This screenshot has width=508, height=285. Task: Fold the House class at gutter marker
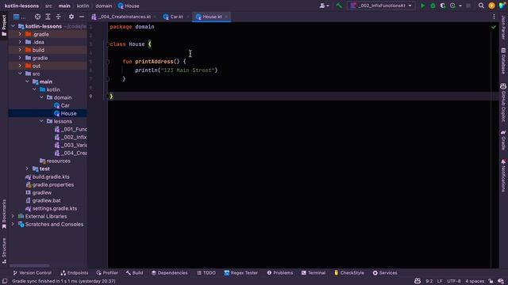pyautogui.click(x=107, y=44)
